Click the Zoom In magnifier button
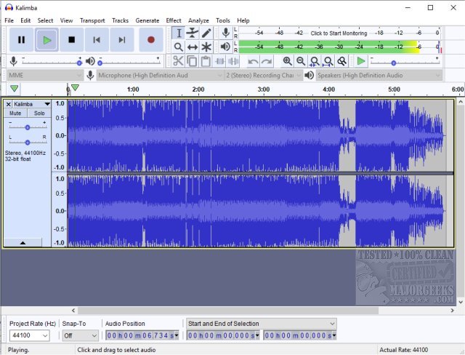This screenshot has width=465, height=355. tap(287, 61)
